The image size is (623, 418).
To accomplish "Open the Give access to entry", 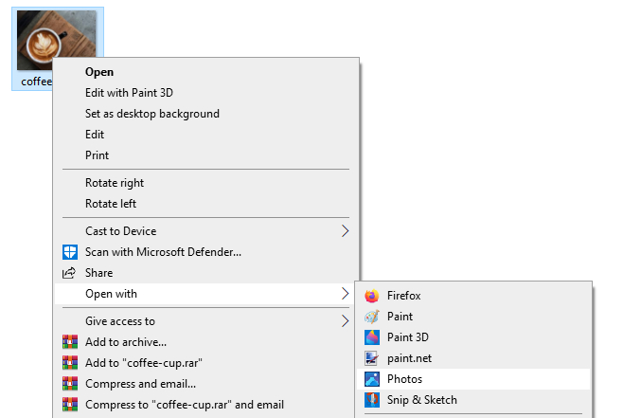I will point(205,321).
